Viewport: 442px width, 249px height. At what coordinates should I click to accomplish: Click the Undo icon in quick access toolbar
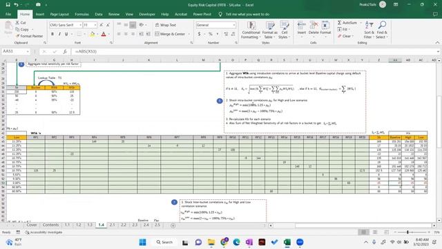(17, 5)
